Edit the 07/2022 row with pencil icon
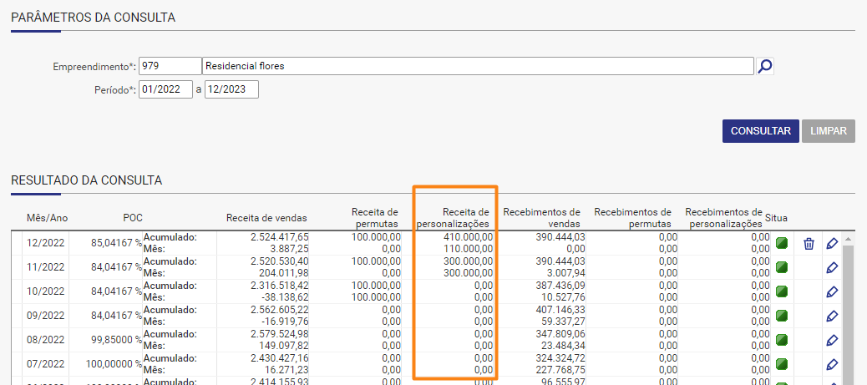 (x=832, y=365)
